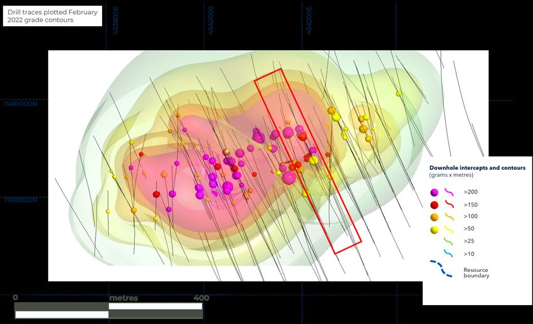Click the dashed Resource boundary symbol

point(441,269)
